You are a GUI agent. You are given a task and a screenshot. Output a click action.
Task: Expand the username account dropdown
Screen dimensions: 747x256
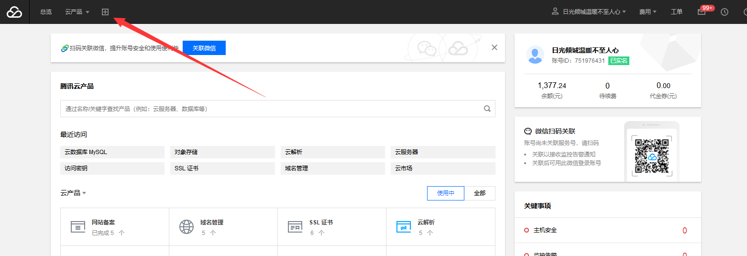594,12
